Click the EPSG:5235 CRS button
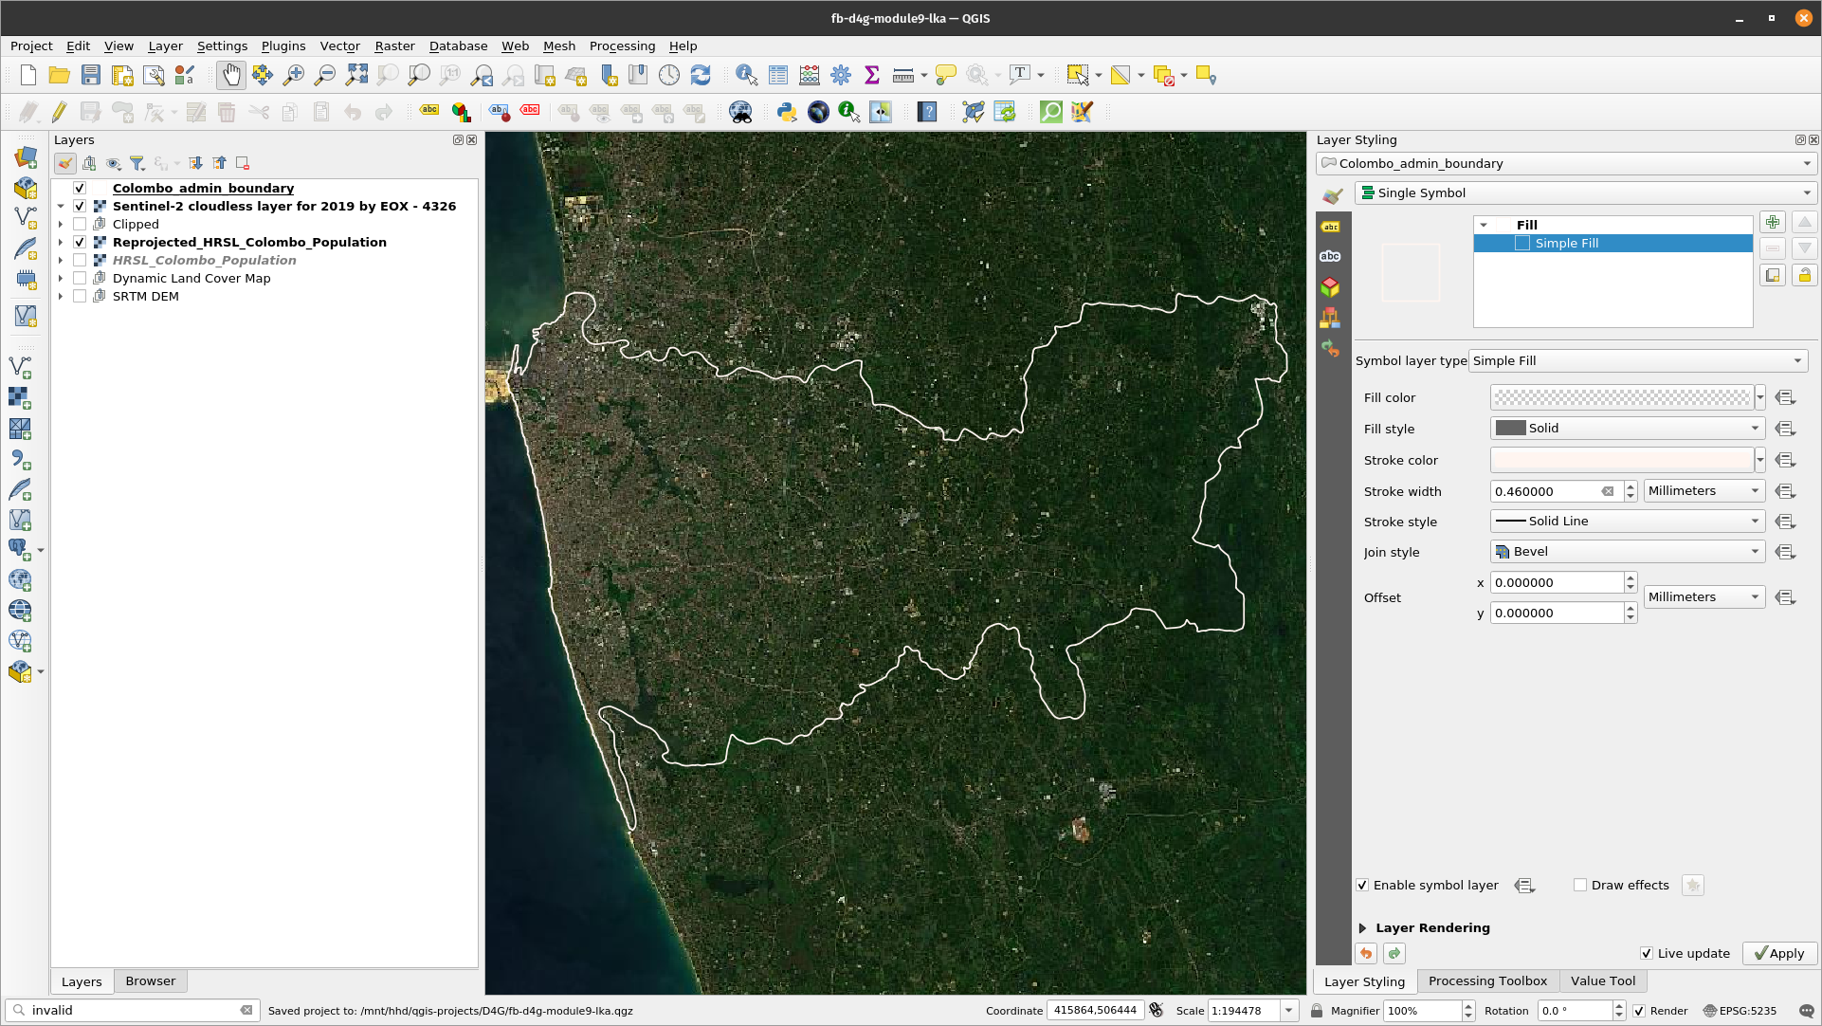This screenshot has width=1822, height=1026. pyautogui.click(x=1740, y=1011)
